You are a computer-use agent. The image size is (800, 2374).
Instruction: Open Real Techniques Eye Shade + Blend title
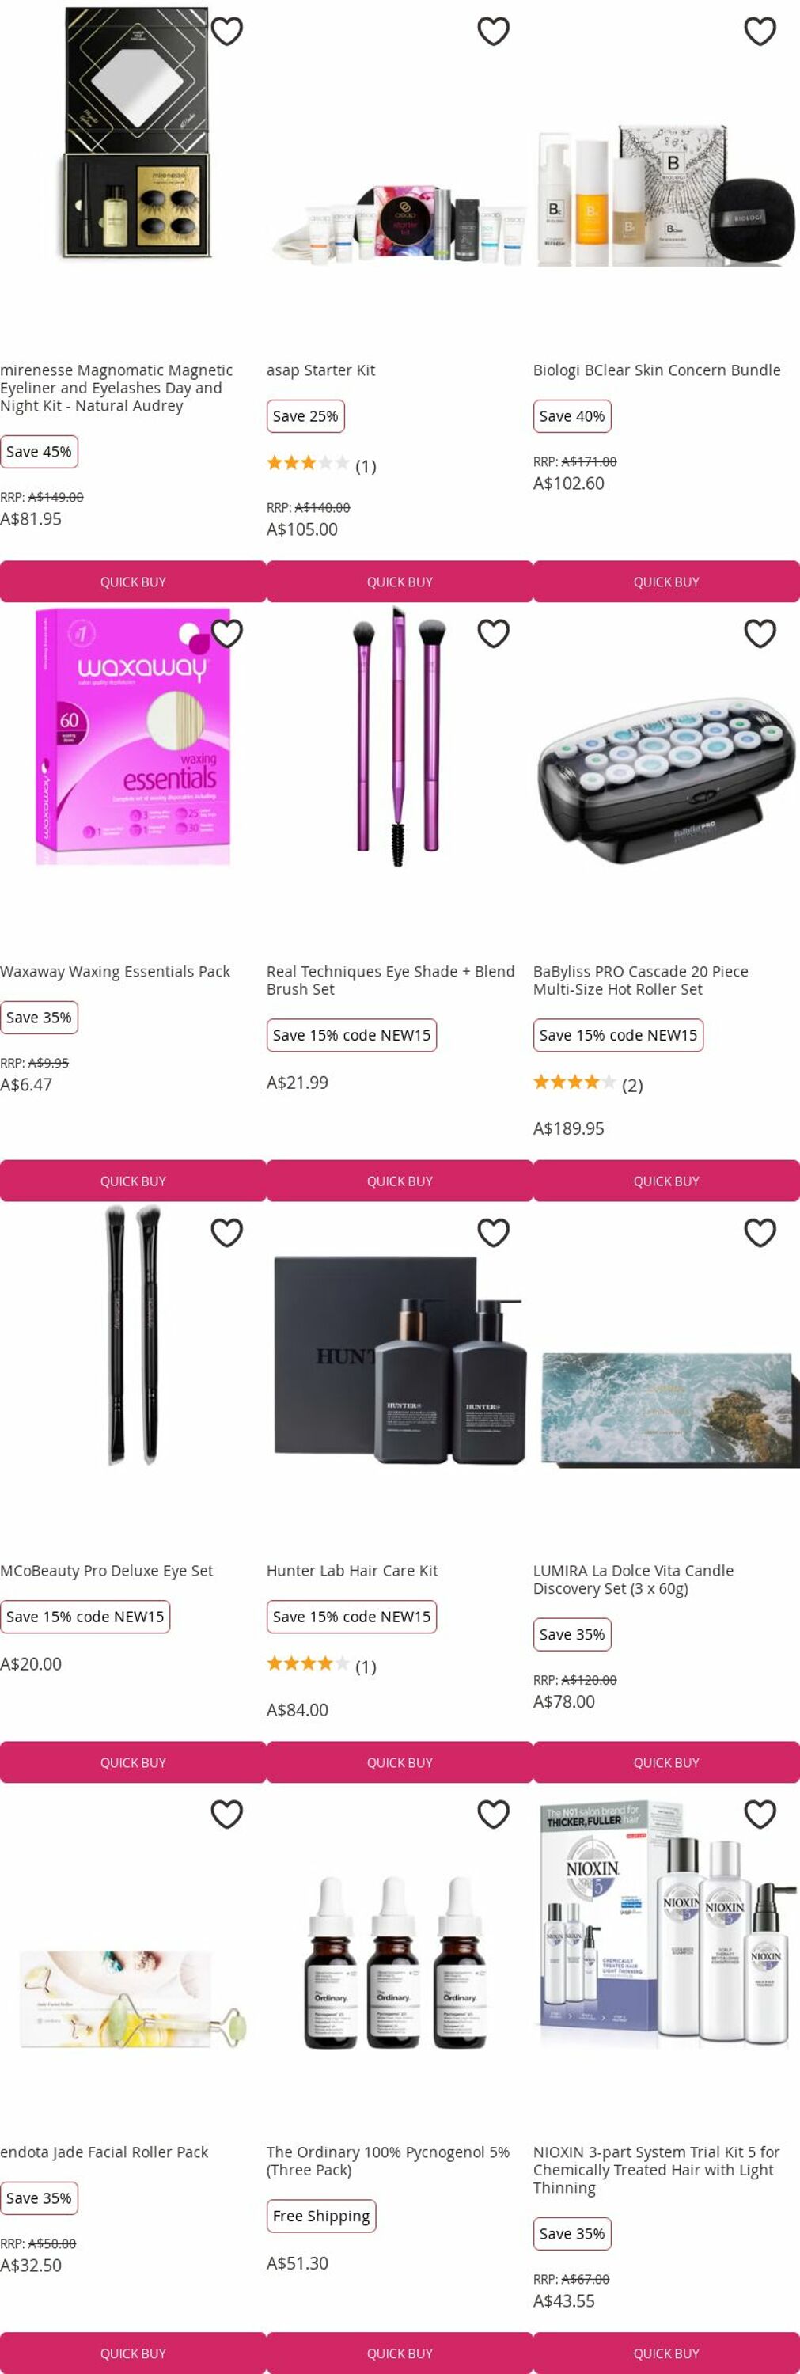390,980
